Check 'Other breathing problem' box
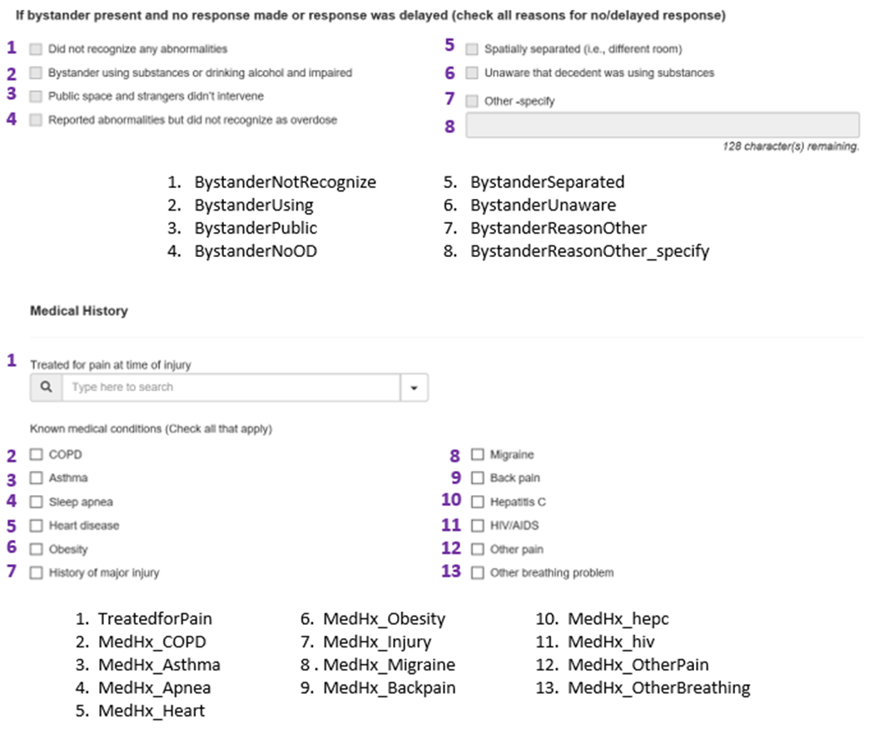 pos(477,572)
